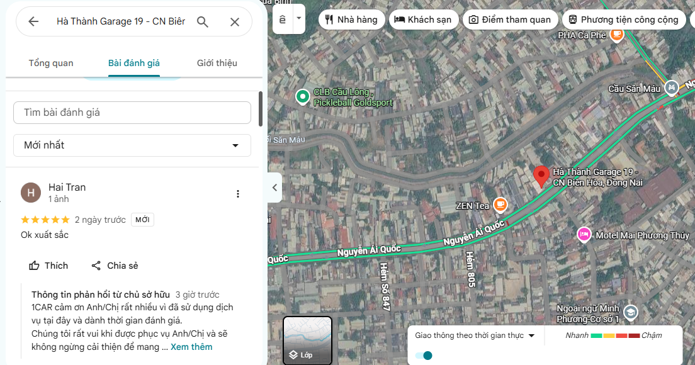695x365 pixels.
Task: Click the Motel Mai Phương Thúy label
Action: pos(642,235)
